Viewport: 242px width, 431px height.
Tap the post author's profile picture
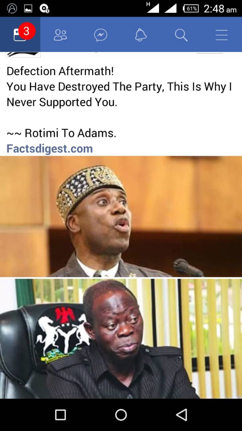point(24,54)
